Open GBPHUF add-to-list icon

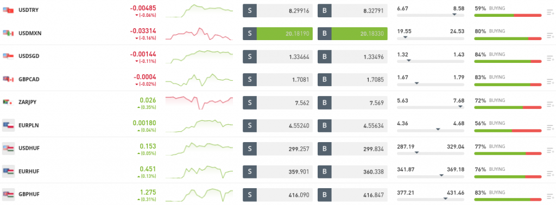(550, 197)
